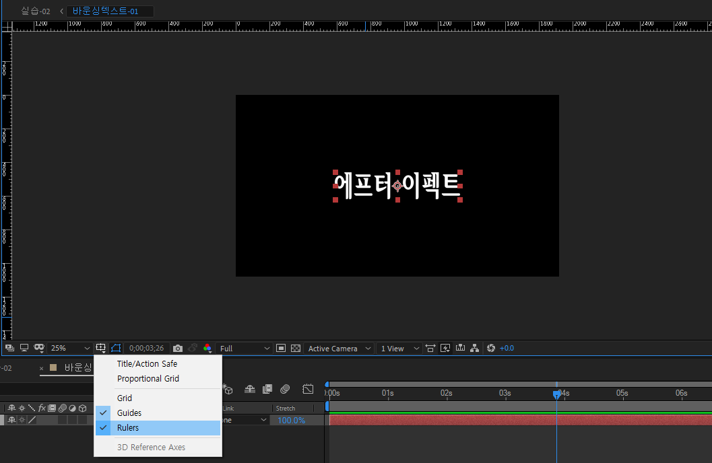Click work area start handle in timeline

pyautogui.click(x=327, y=406)
